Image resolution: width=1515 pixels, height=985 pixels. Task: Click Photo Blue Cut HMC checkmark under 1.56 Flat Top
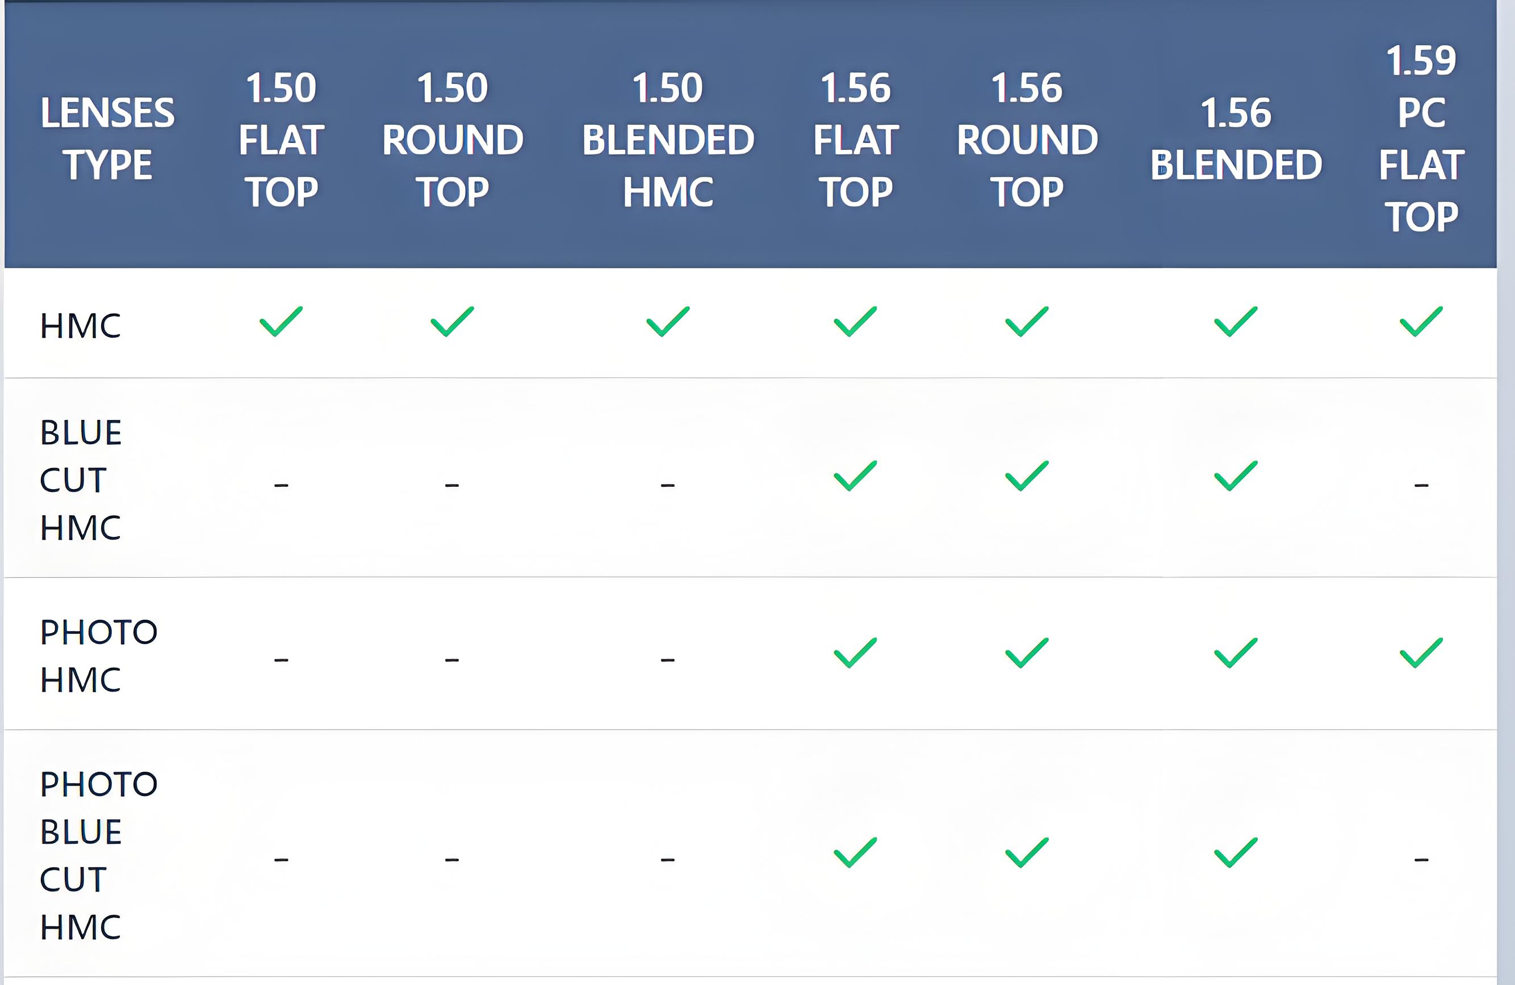click(855, 853)
